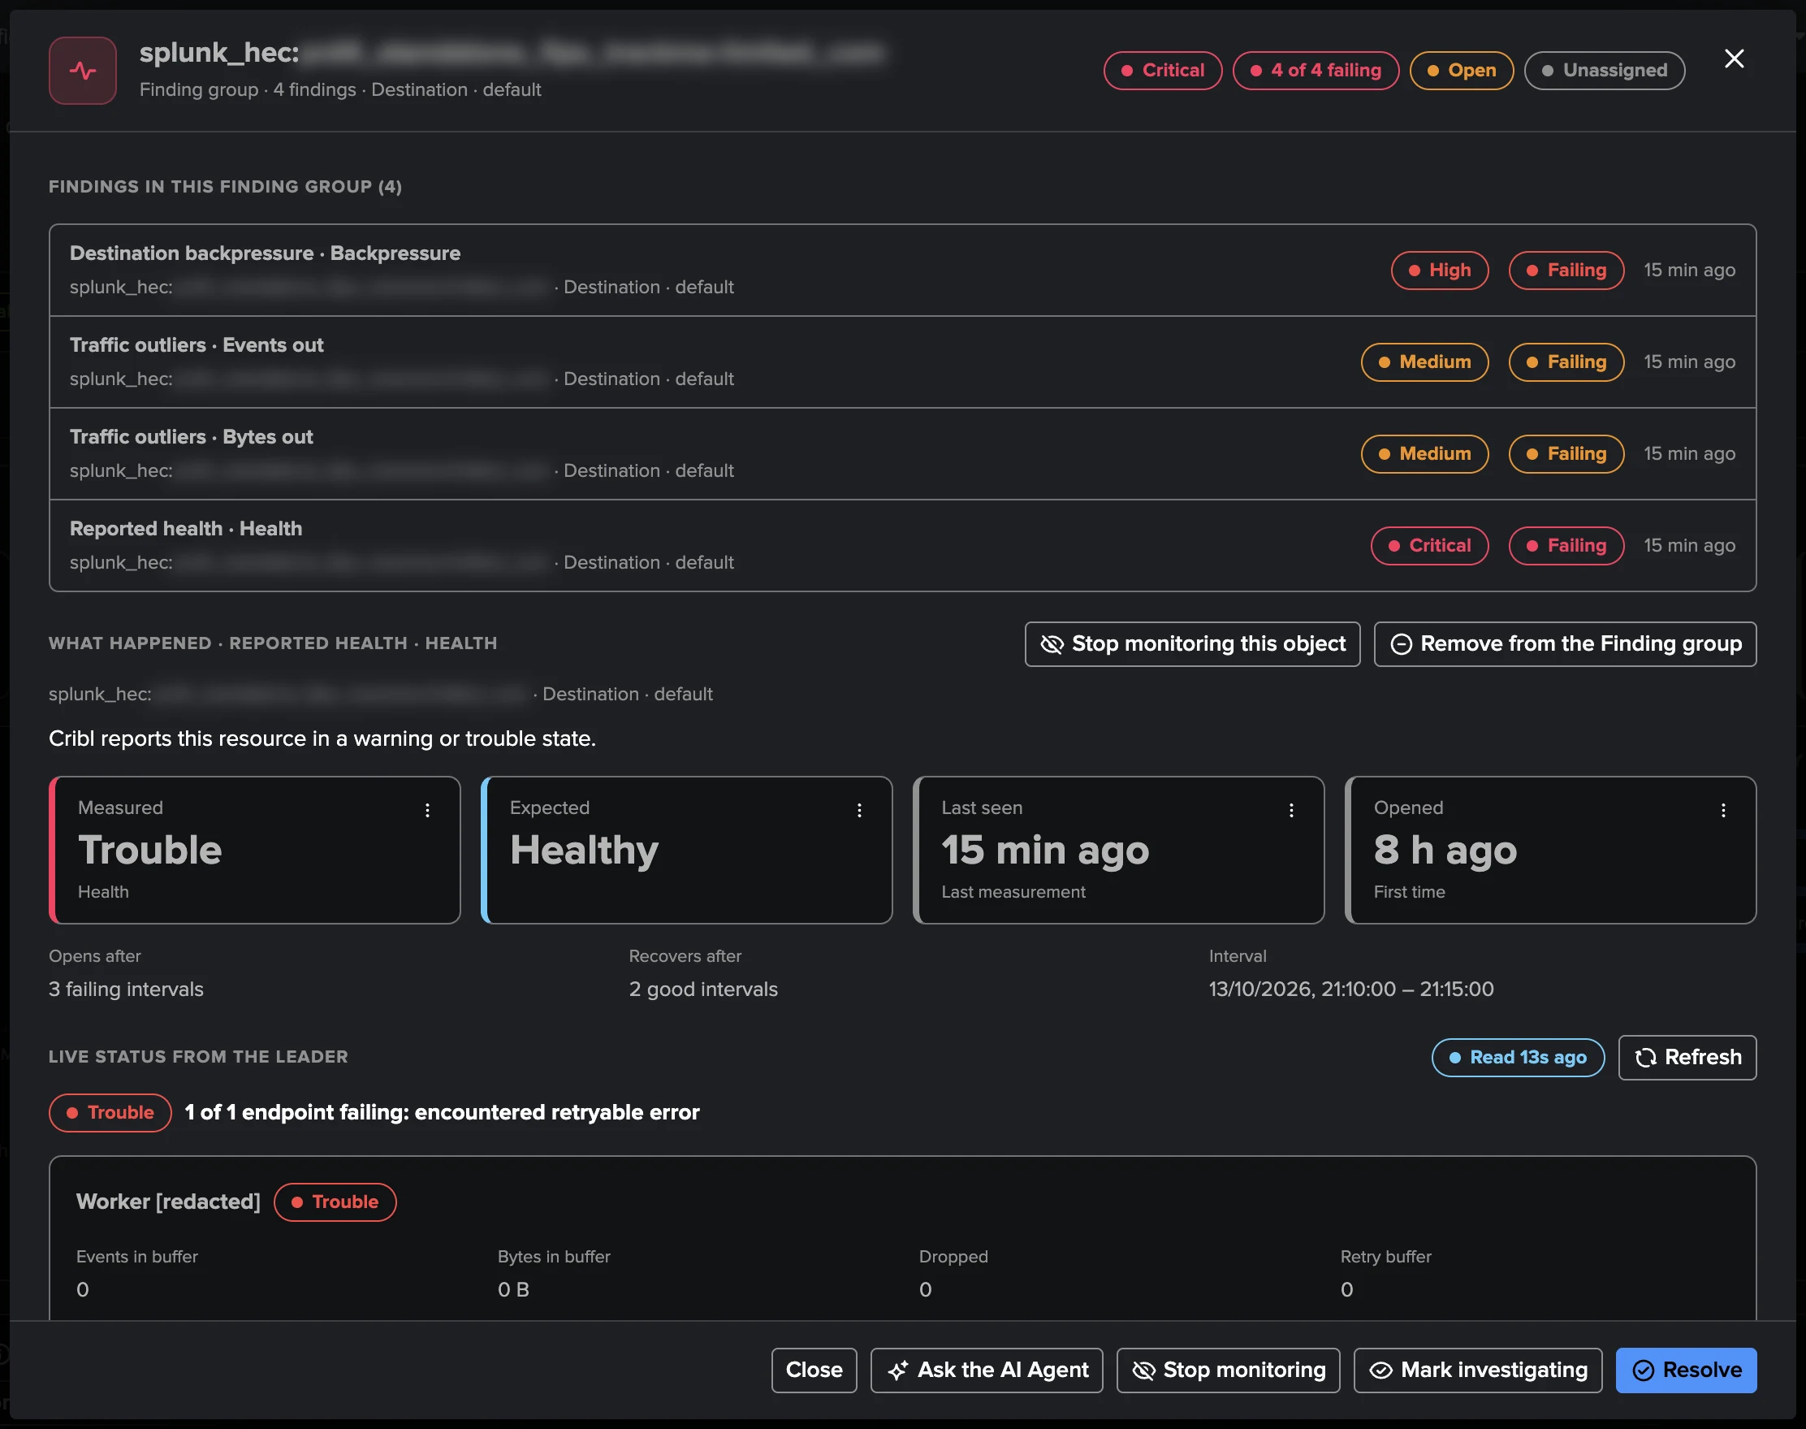
Task: Click the footer Close button
Action: coord(814,1371)
